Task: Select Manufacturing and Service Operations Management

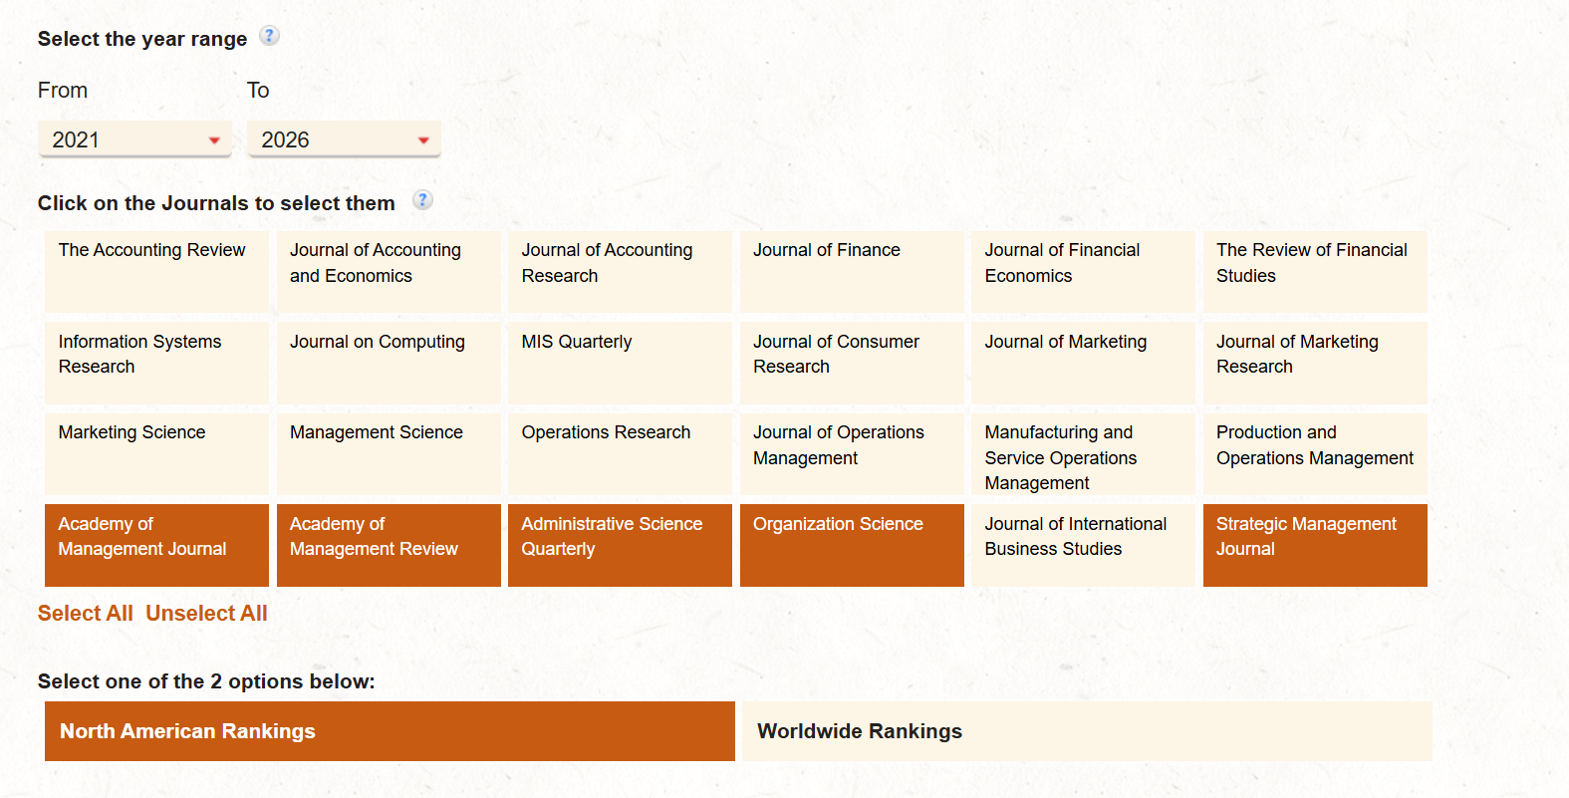Action: (1083, 454)
